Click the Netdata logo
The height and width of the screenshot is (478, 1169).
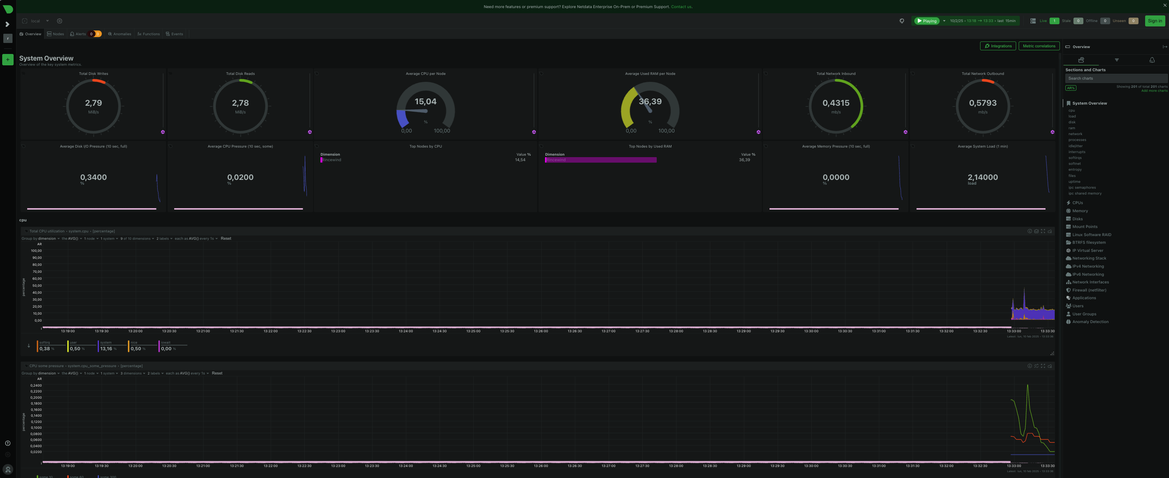[x=8, y=8]
